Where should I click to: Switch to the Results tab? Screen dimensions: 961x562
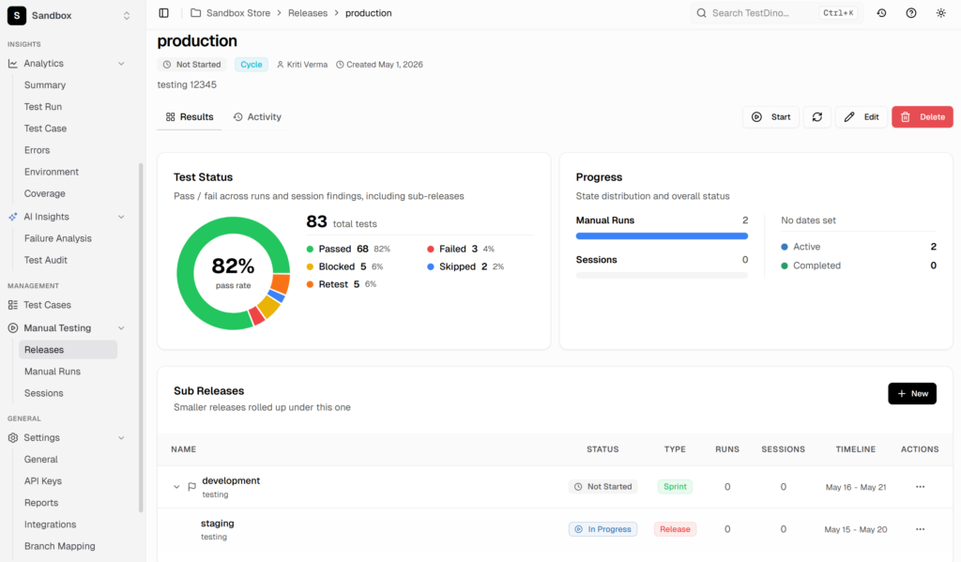click(x=190, y=116)
